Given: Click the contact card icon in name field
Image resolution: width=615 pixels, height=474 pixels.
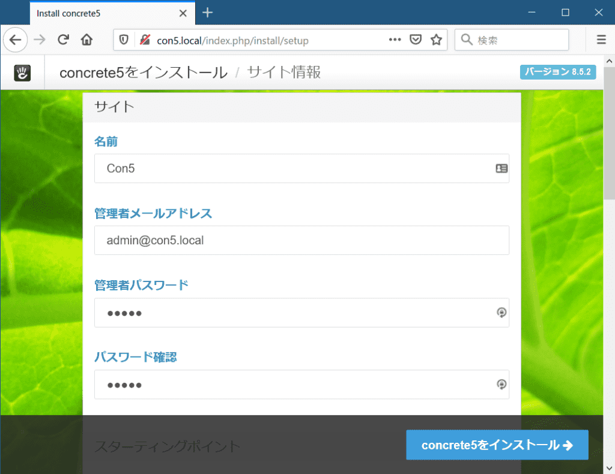Looking at the screenshot, I should point(501,169).
